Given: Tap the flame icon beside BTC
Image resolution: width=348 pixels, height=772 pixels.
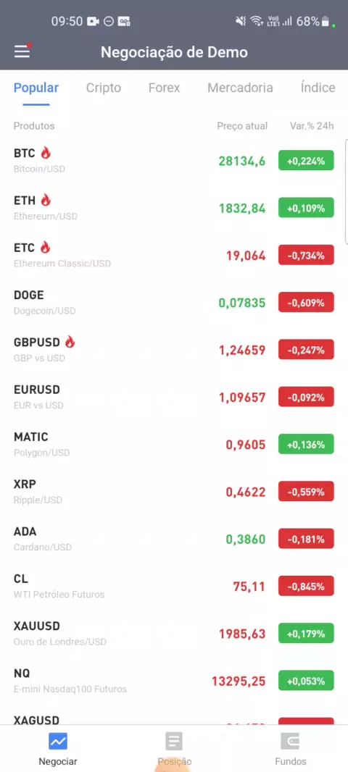Looking at the screenshot, I should click(x=46, y=153).
